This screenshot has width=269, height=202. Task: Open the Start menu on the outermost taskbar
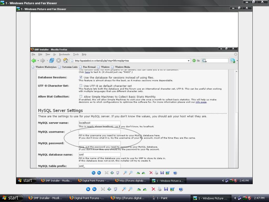pos(11,198)
